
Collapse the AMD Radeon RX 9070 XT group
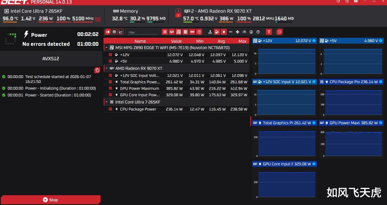click(107, 68)
